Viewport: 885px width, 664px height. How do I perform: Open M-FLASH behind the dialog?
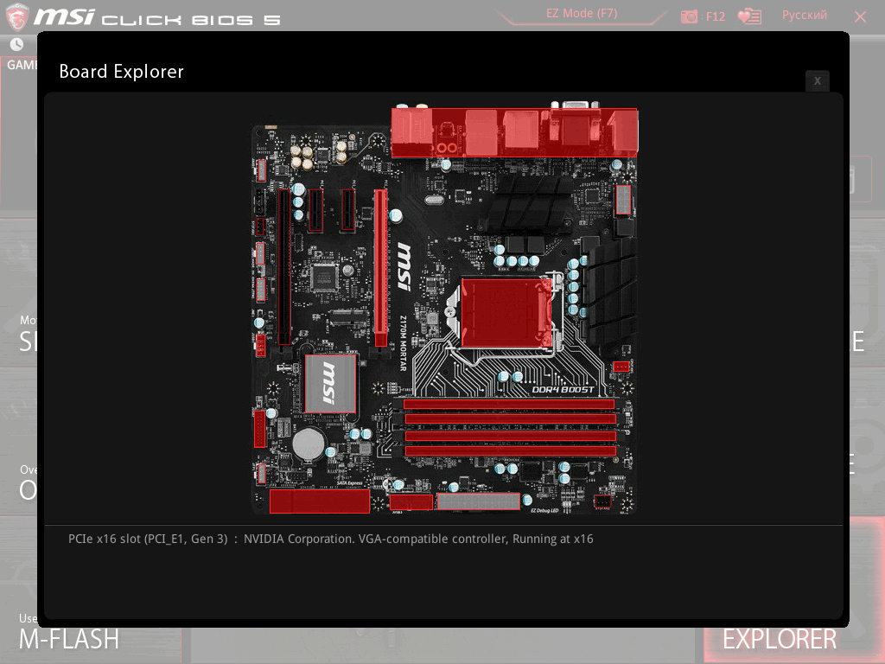[69, 640]
